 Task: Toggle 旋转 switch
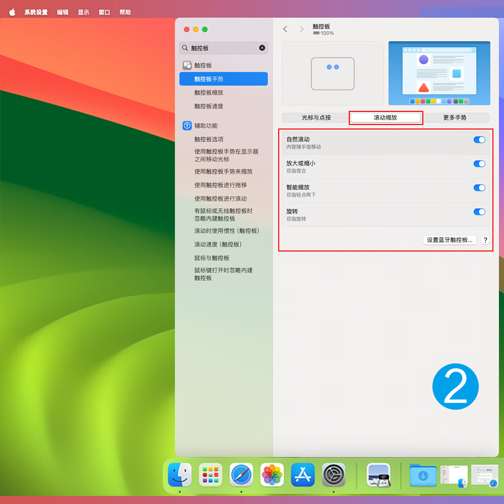click(479, 212)
